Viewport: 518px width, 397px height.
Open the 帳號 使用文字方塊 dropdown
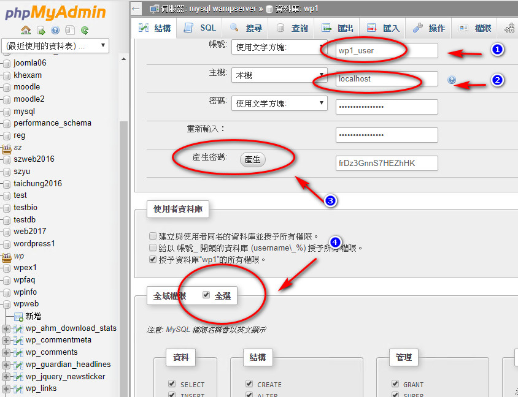(x=279, y=47)
